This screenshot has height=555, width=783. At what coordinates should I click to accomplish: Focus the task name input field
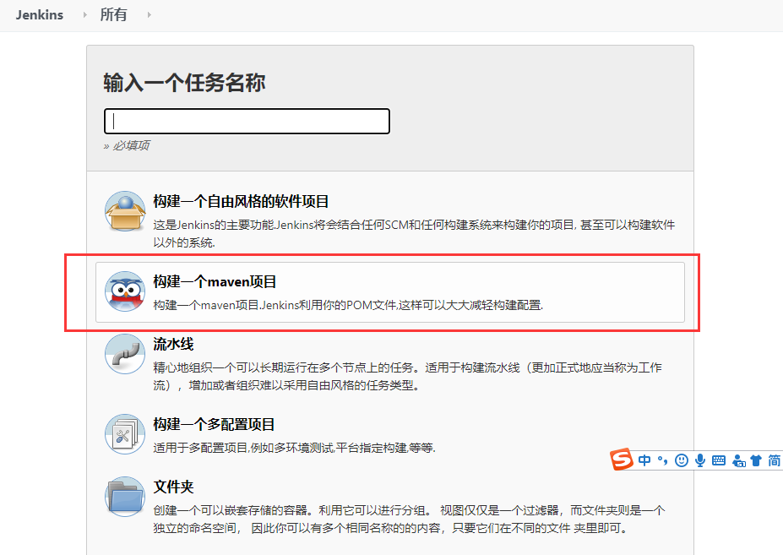(x=247, y=121)
